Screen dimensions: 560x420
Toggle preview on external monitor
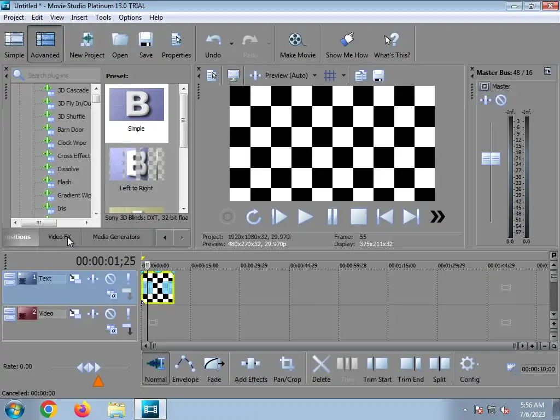(x=233, y=75)
